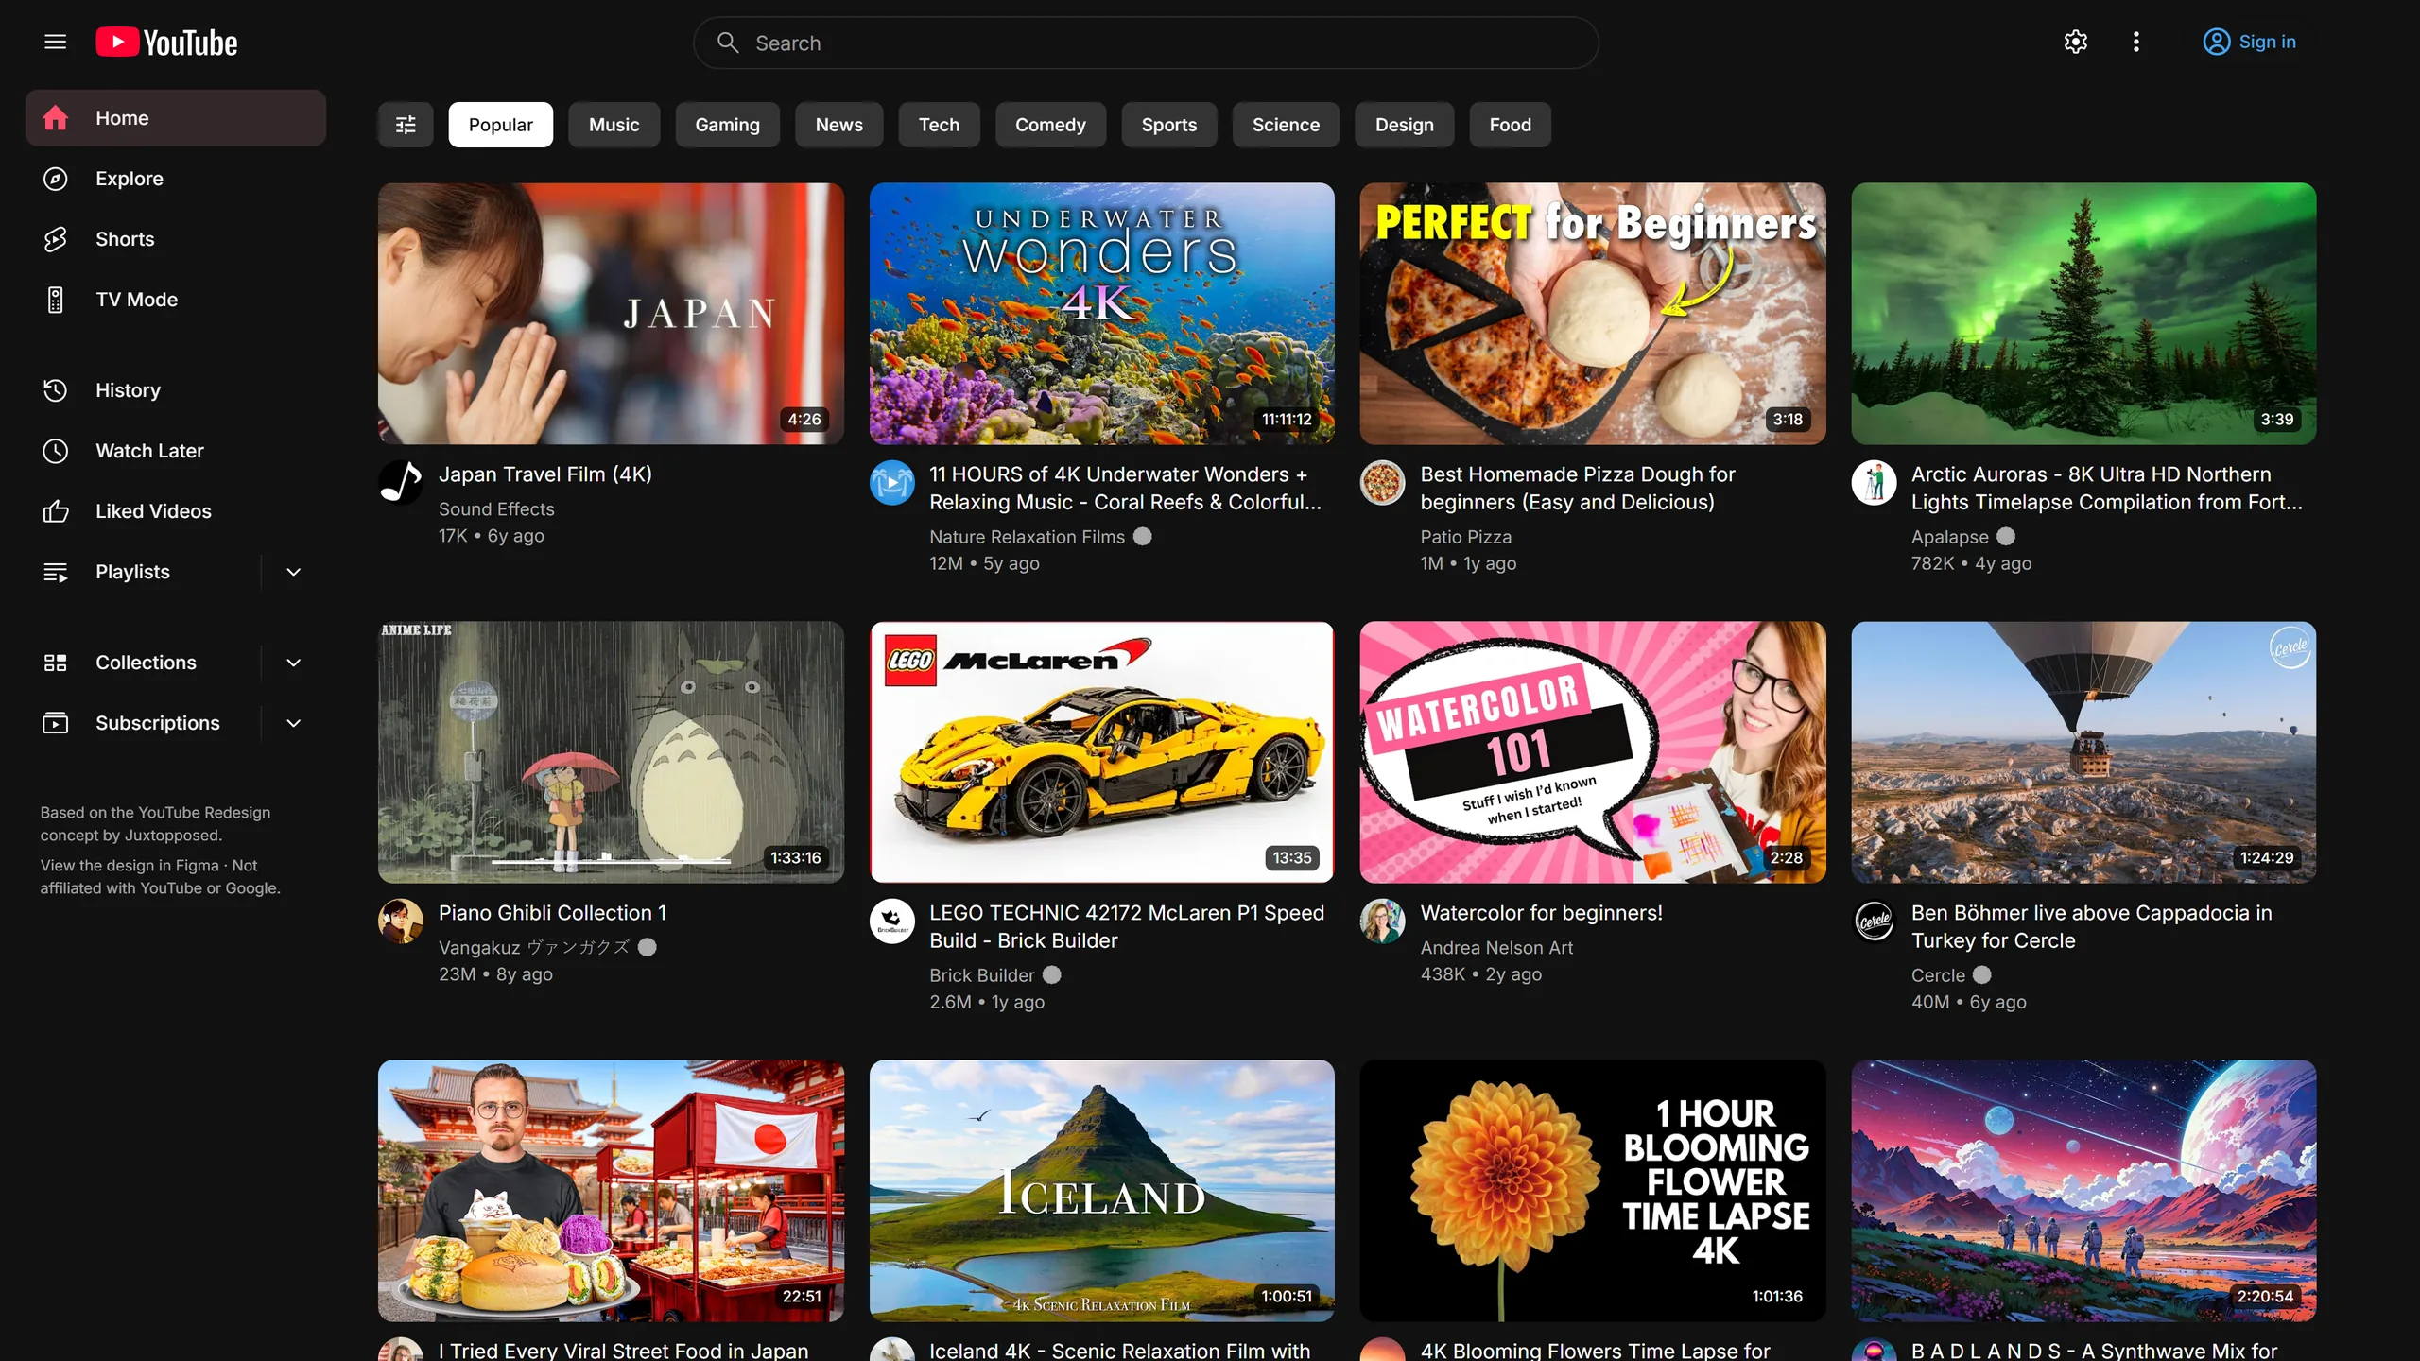The width and height of the screenshot is (2420, 1361).
Task: Open the LEGO McLaren video thumbnail
Action: [1101, 752]
